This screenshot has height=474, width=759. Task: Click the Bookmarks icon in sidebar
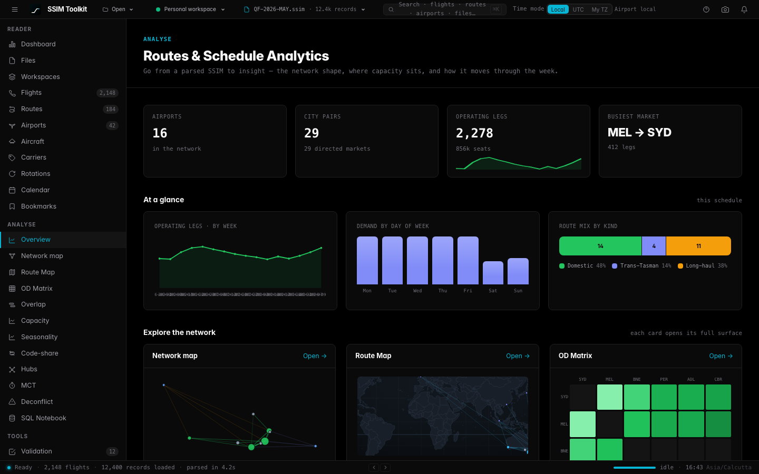(12, 206)
